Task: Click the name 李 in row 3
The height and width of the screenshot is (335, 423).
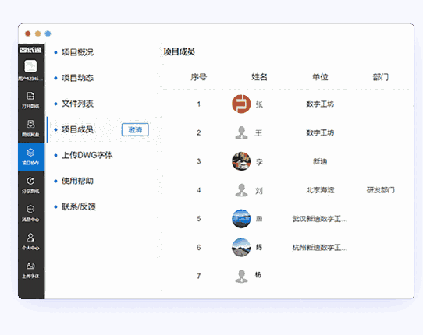Action: [259, 162]
